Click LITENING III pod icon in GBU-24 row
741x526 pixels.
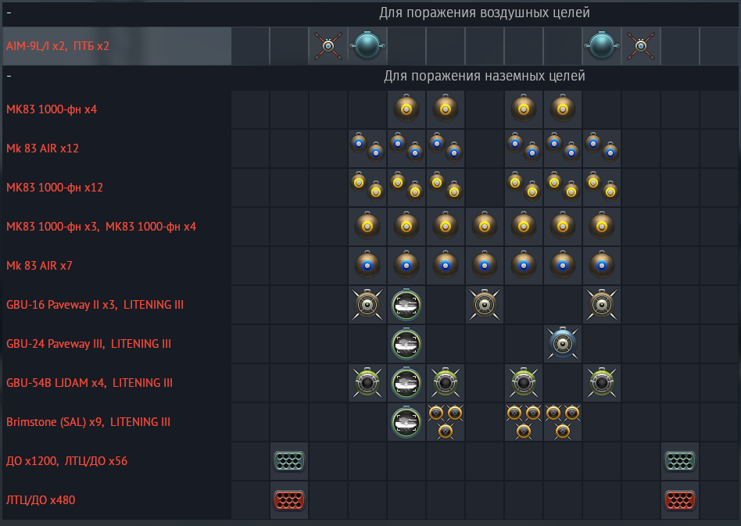[406, 344]
